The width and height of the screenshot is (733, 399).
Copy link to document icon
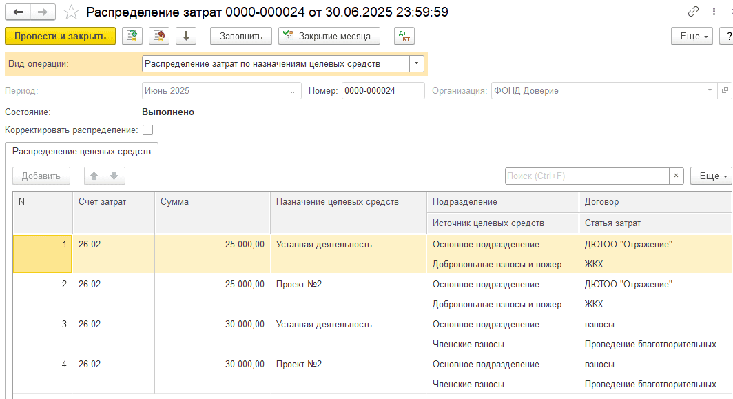[692, 12]
